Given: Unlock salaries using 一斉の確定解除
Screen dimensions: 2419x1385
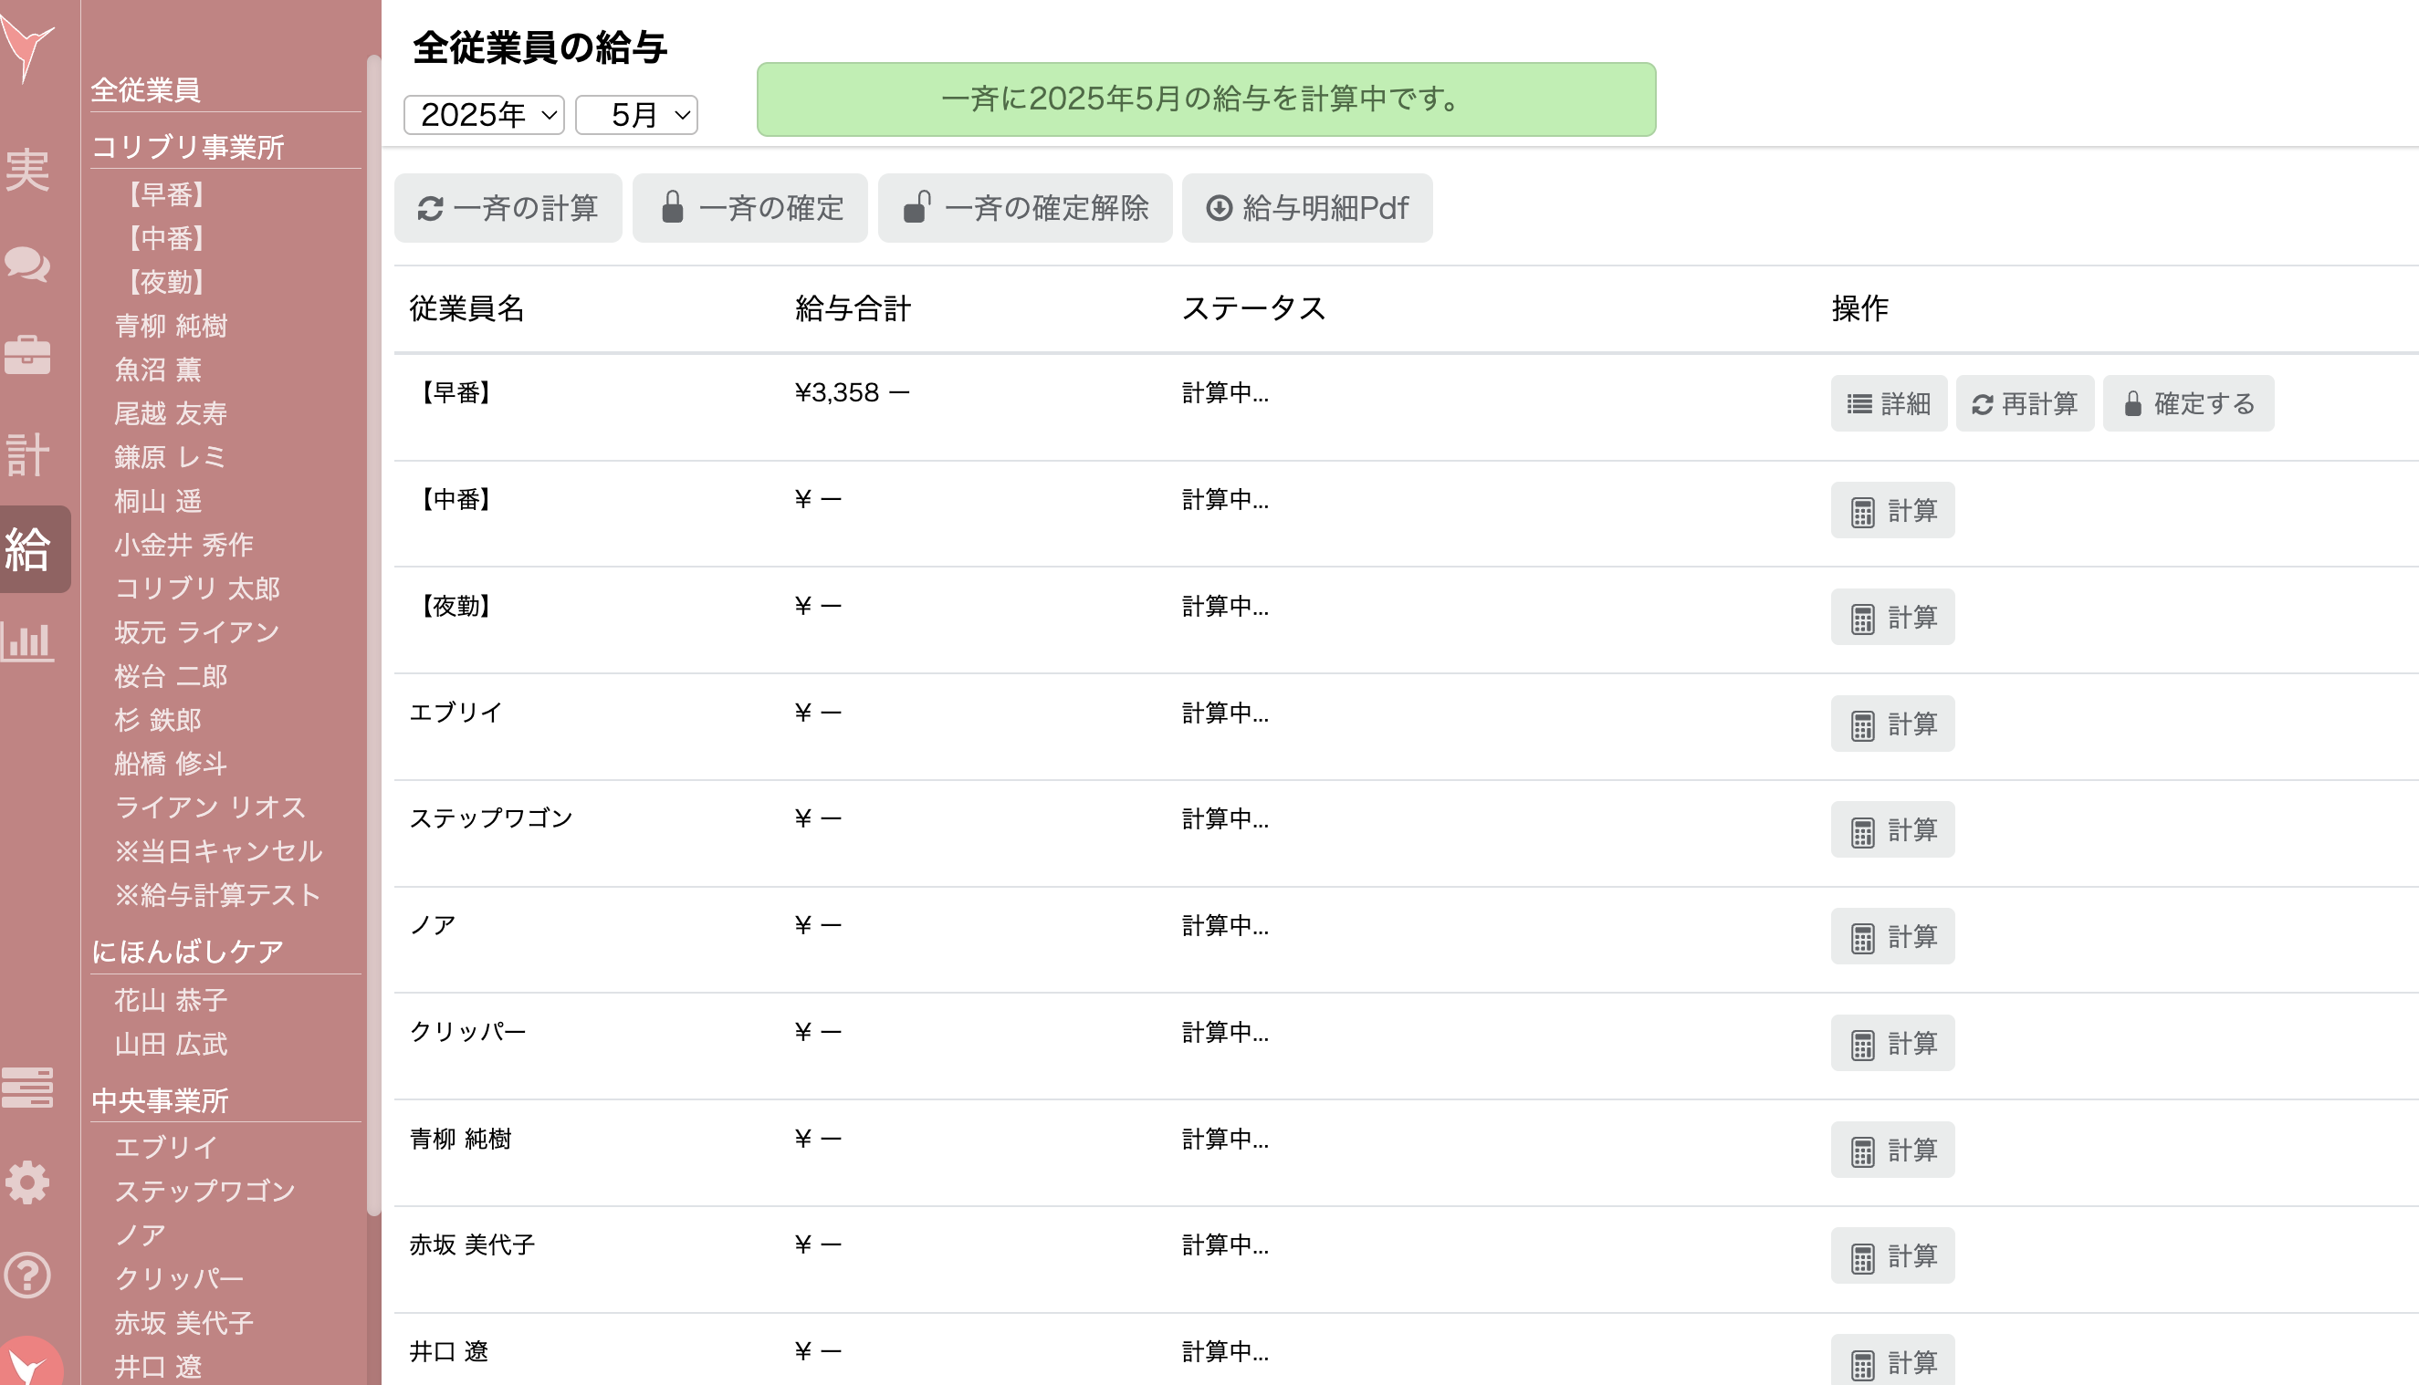Looking at the screenshot, I should click(1025, 208).
